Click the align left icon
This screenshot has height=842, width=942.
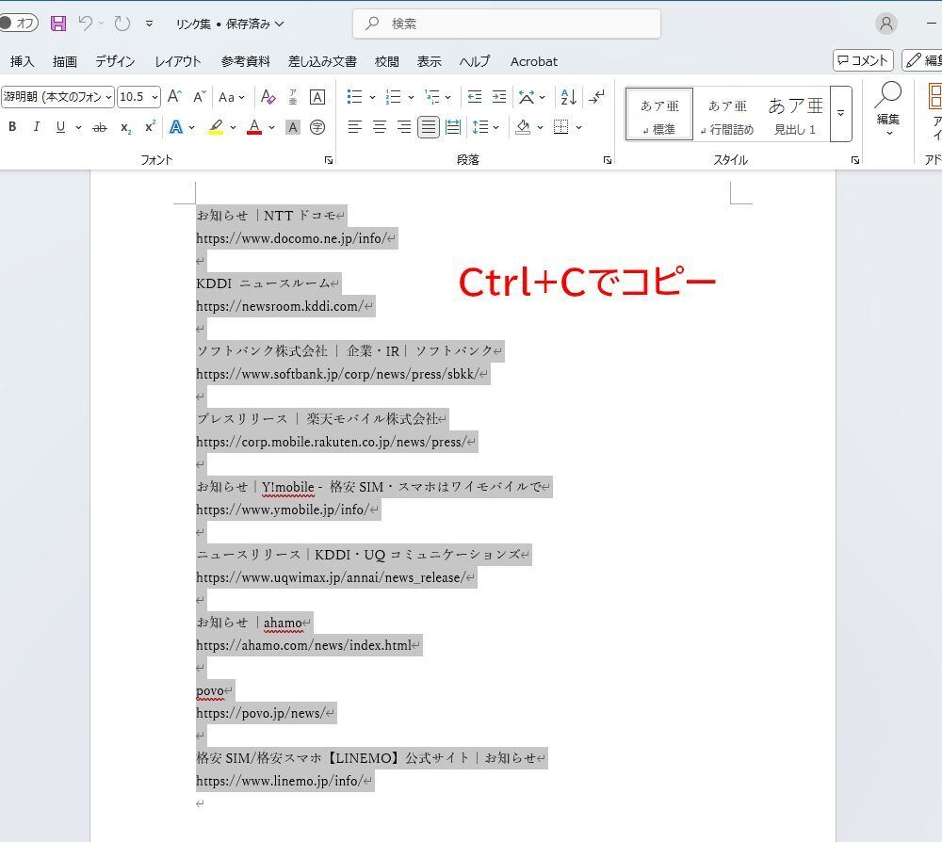pos(355,127)
